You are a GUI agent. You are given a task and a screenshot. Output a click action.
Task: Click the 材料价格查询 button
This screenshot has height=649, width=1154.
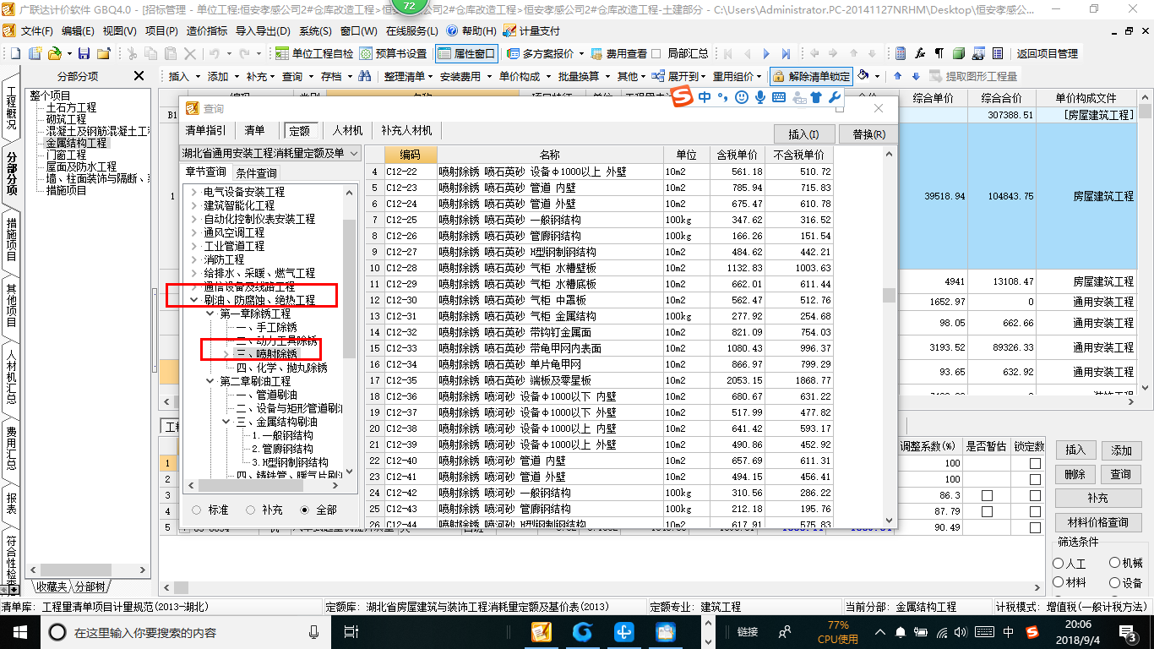pyautogui.click(x=1097, y=522)
